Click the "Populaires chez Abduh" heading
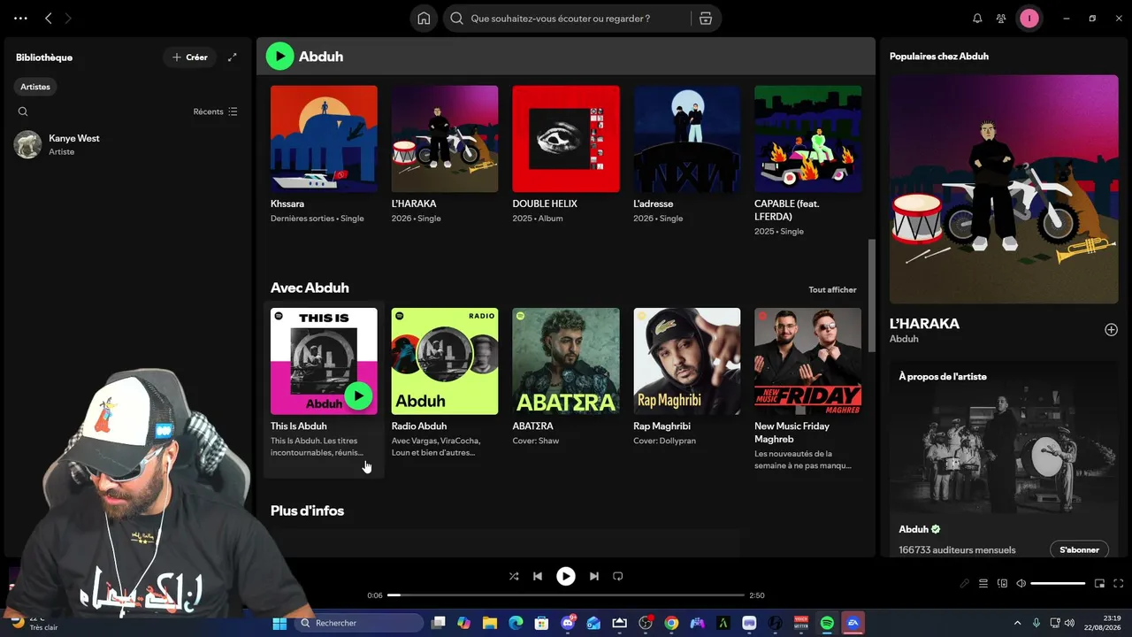This screenshot has width=1132, height=637. click(939, 57)
